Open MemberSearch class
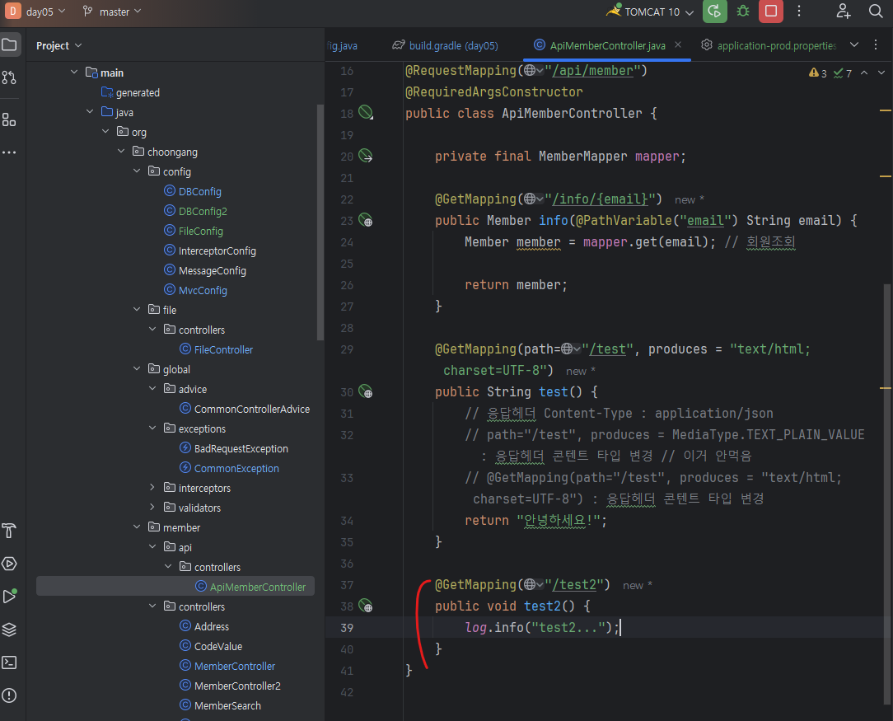The image size is (893, 721). click(228, 705)
